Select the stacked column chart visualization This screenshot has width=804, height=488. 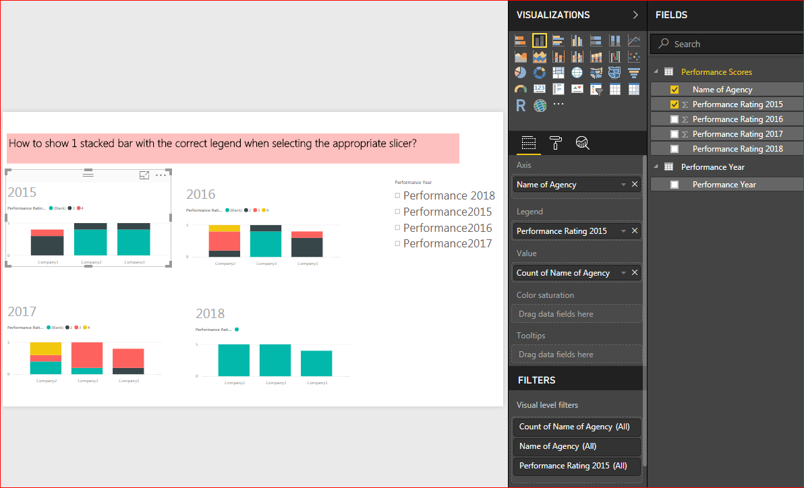(x=540, y=40)
